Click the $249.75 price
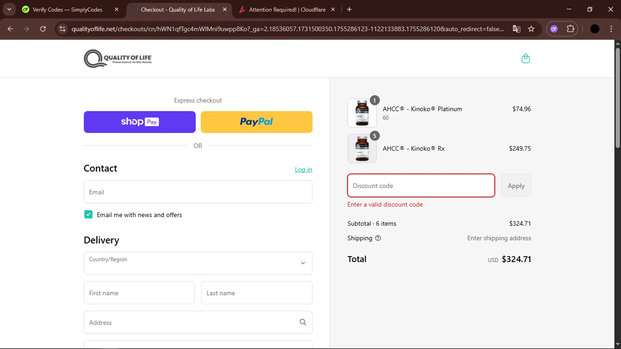The width and height of the screenshot is (621, 349). click(x=520, y=148)
